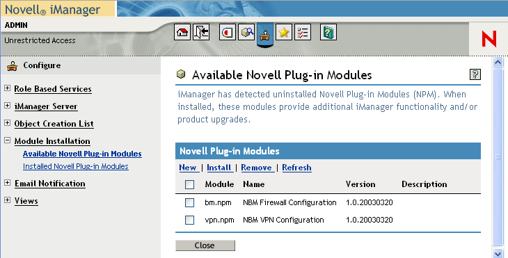Click the vertical scrollbar thumb
Viewport: 508px width, 258px height.
(x=498, y=157)
